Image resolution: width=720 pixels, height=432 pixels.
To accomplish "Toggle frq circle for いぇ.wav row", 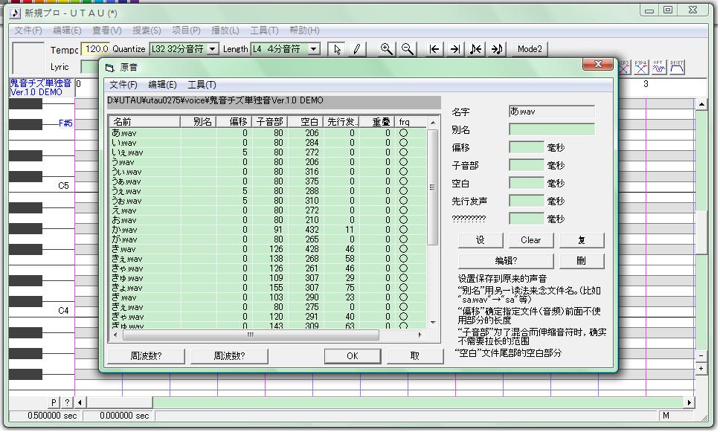I will tap(403, 152).
